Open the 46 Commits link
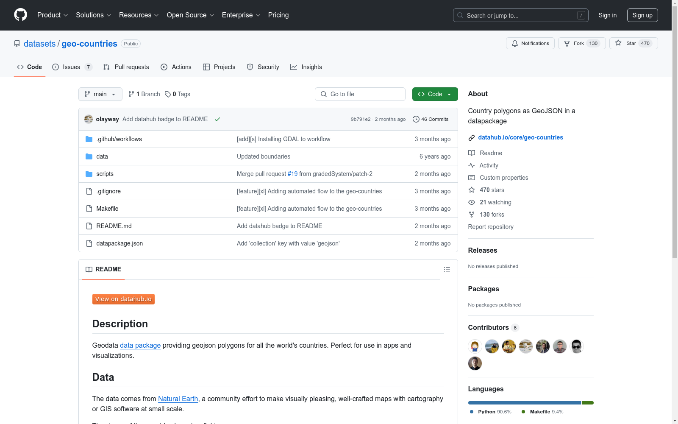678x424 pixels. pos(431,119)
